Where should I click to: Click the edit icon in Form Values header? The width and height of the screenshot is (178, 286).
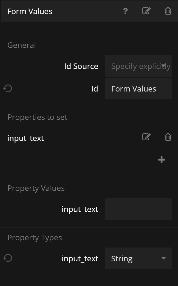(146, 11)
